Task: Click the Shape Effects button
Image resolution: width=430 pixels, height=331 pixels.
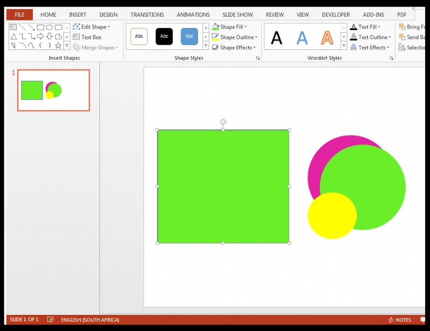Action: (x=231, y=47)
